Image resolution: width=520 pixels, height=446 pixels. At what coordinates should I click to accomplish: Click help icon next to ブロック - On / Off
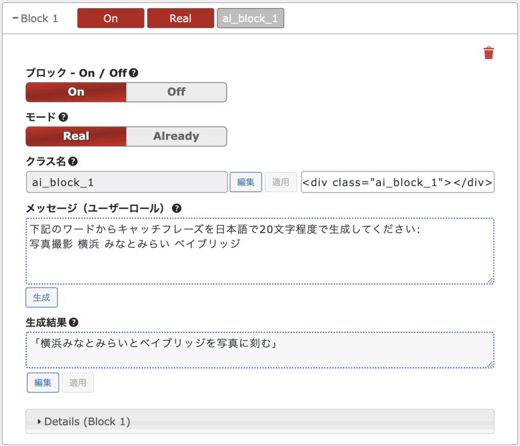pos(134,73)
